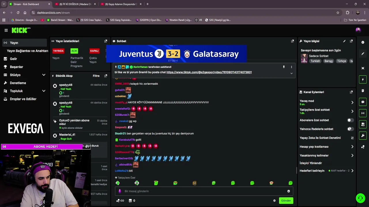Click the pencil icon in right sidebar

point(363,53)
